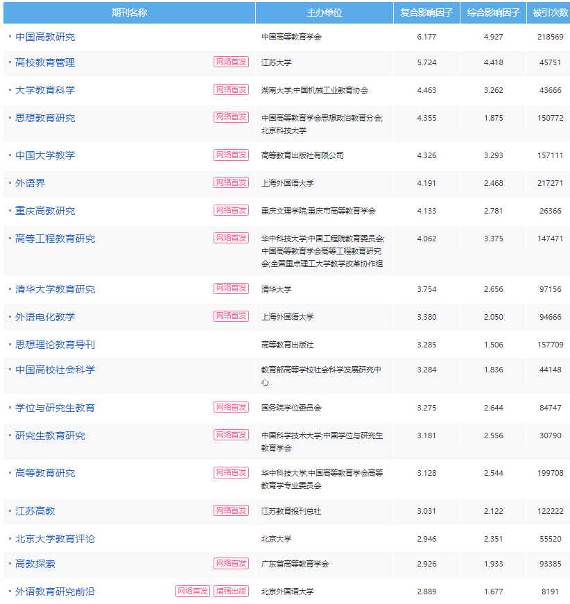This screenshot has height=604, width=570.
Task: Open journal 外语教育研究前沿
Action: click(55, 592)
